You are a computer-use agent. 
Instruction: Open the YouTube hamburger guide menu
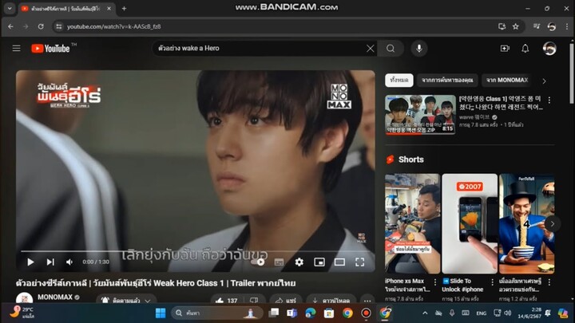pos(16,49)
